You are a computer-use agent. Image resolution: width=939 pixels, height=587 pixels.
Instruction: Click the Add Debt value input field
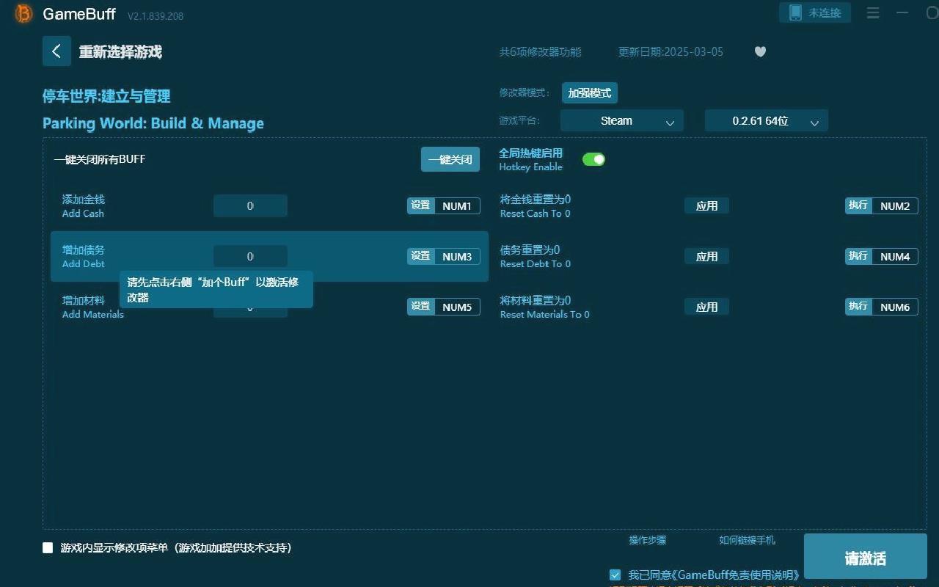coord(250,256)
